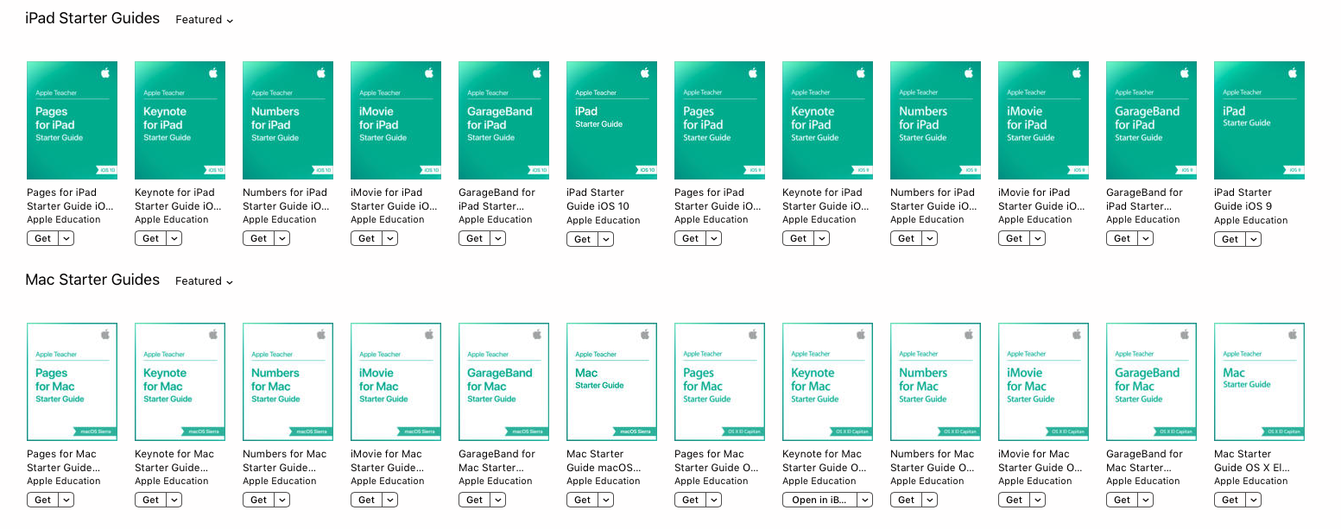Expand Get options for iPad Starter Guide iOS 10
This screenshot has width=1341, height=529.
[606, 239]
